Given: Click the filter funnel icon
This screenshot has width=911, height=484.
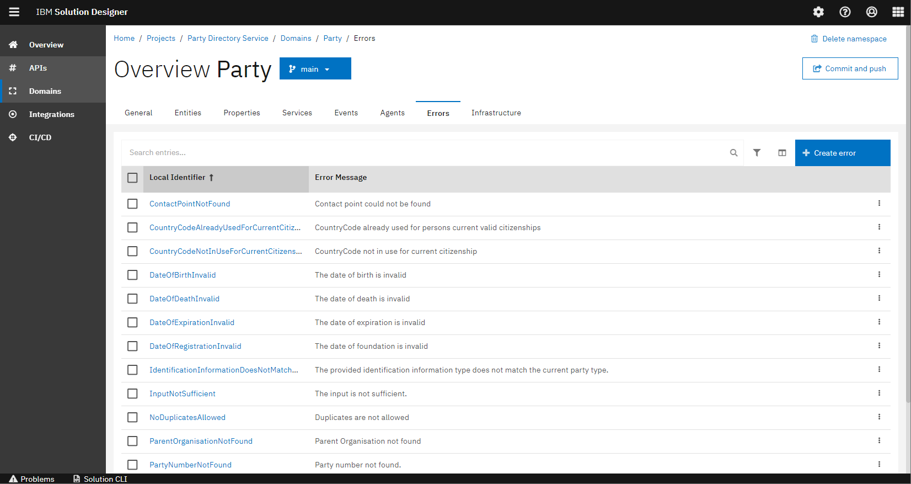Looking at the screenshot, I should pos(757,153).
